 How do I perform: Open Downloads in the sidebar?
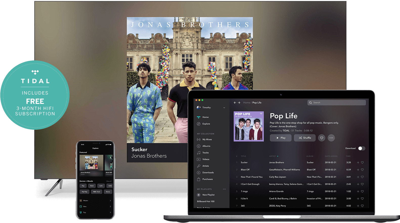(208, 173)
